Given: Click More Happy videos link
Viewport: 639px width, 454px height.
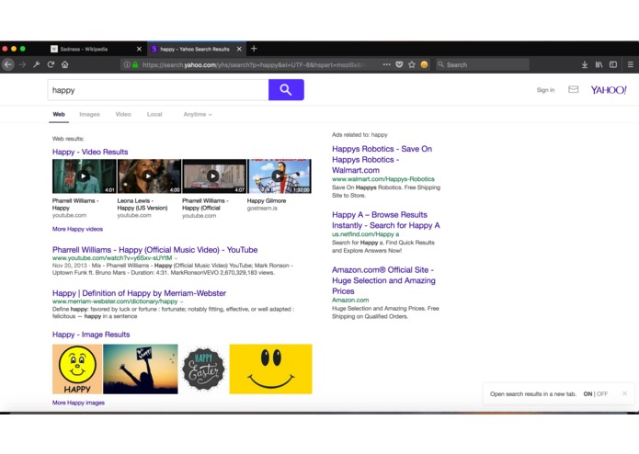Looking at the screenshot, I should pos(77,229).
